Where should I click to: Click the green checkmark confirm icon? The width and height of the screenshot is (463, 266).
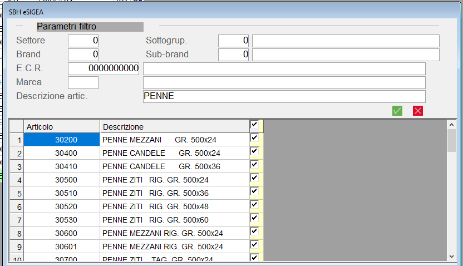tap(397, 111)
